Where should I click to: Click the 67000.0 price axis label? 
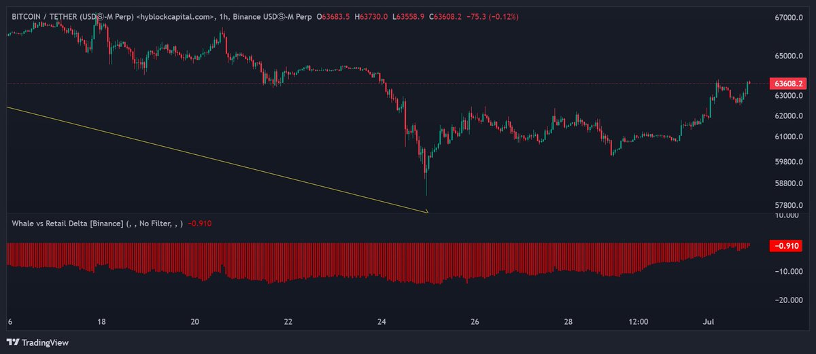pyautogui.click(x=789, y=18)
